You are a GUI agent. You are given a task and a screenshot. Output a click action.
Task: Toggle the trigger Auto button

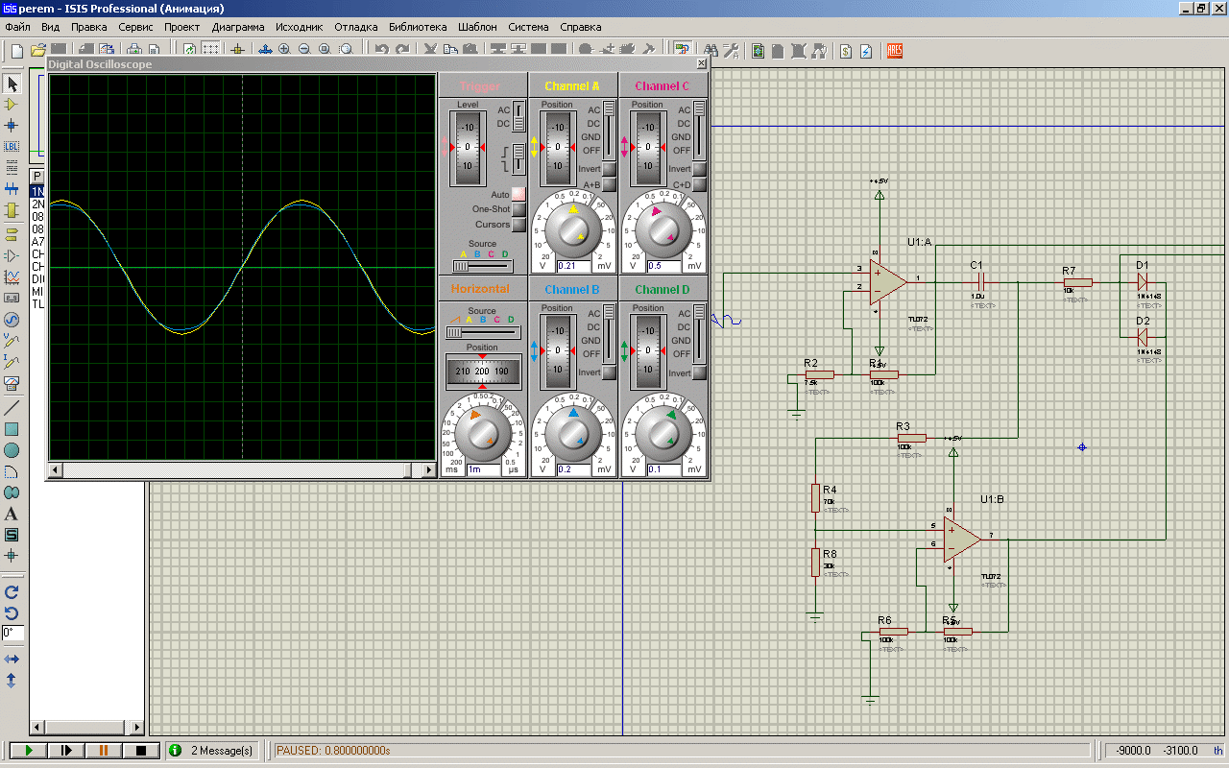pyautogui.click(x=518, y=194)
